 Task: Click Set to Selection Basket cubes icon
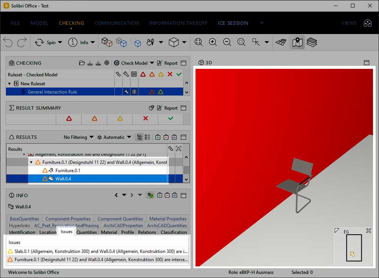[107, 42]
